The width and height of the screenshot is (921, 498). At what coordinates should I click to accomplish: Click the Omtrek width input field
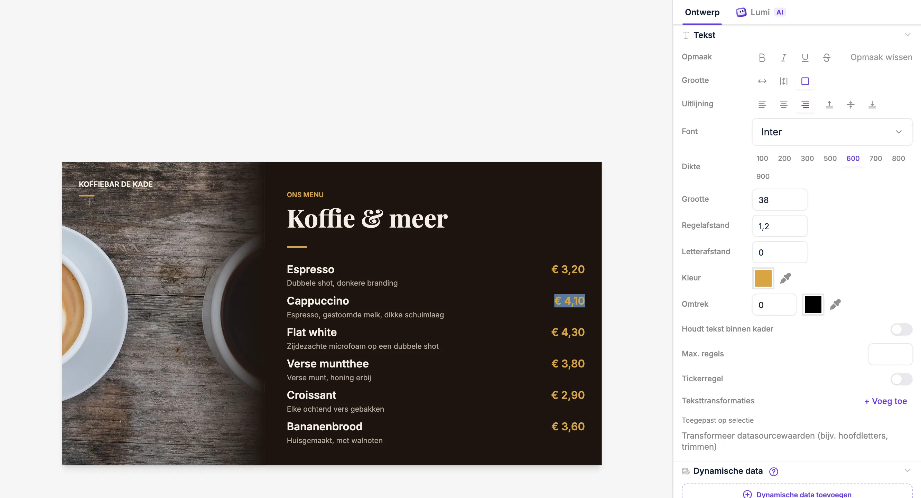point(774,304)
